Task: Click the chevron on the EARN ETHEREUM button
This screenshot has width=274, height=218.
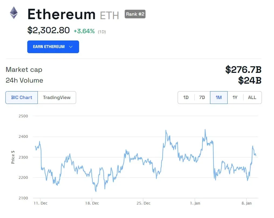Action: pyautogui.click(x=71, y=47)
